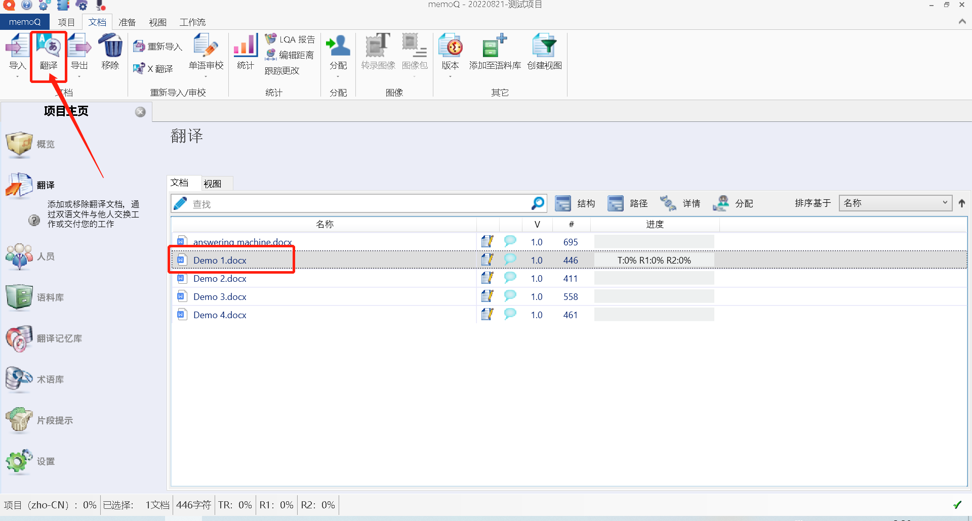Open the 排序基于 名称 dropdown
The height and width of the screenshot is (521, 972).
coord(895,203)
